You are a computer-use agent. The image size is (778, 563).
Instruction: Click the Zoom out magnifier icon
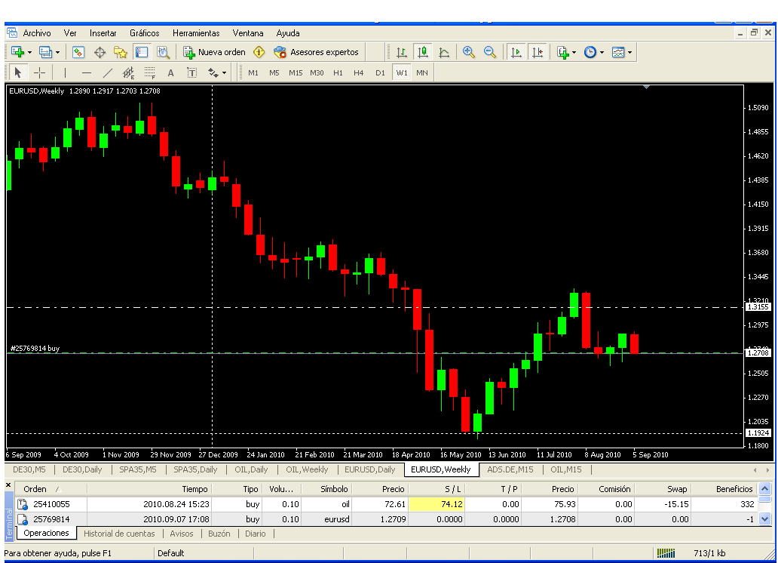490,52
